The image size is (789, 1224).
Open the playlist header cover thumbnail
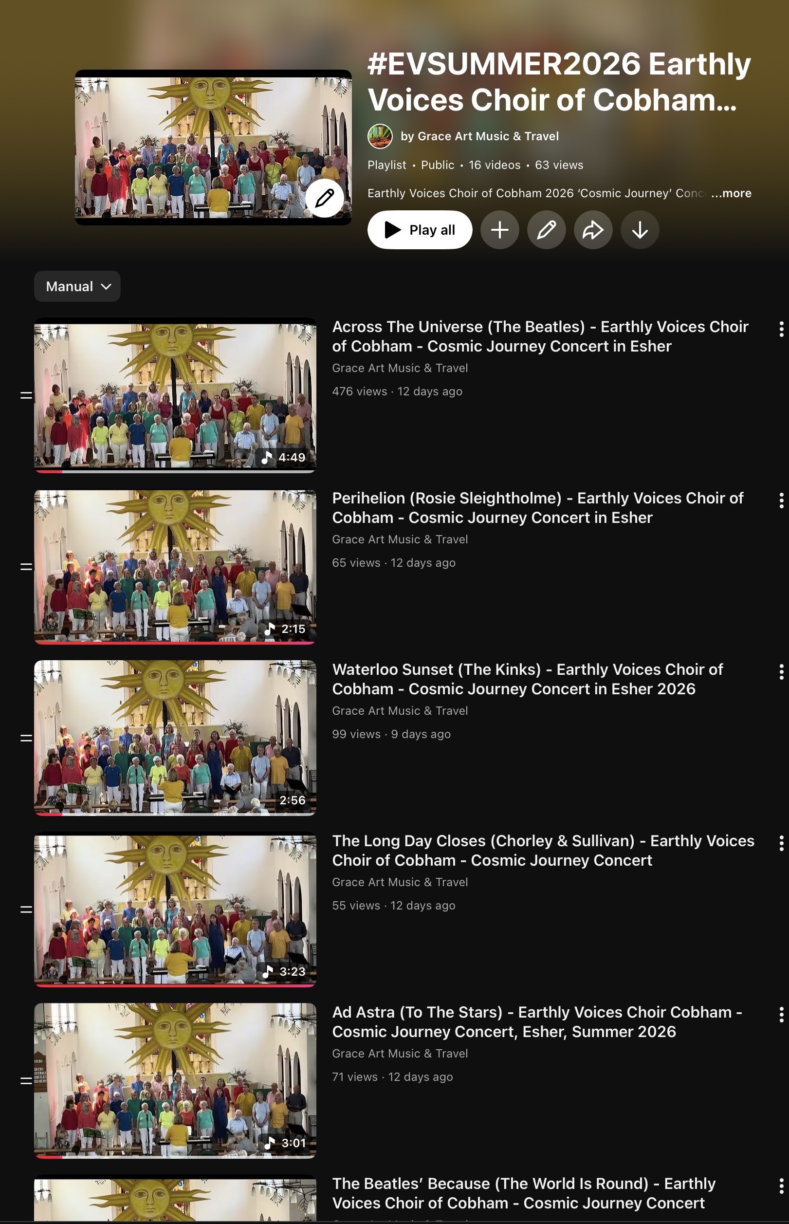[213, 148]
